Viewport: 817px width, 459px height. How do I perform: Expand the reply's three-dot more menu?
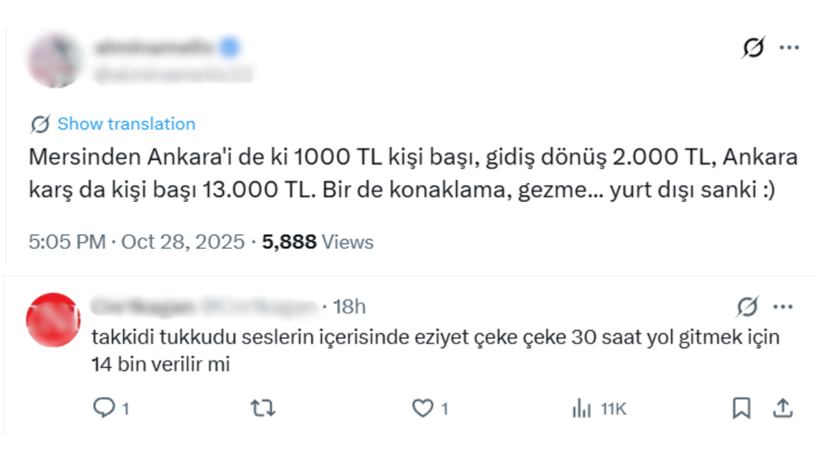click(x=782, y=307)
